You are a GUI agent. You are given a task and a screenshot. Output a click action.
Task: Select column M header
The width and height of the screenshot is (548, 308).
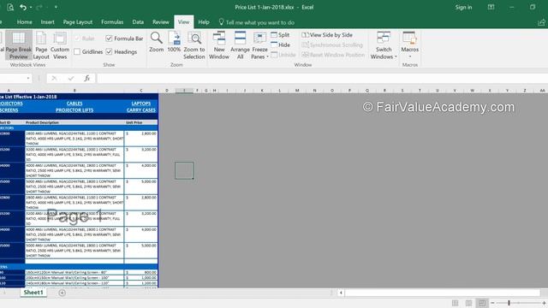click(x=297, y=91)
